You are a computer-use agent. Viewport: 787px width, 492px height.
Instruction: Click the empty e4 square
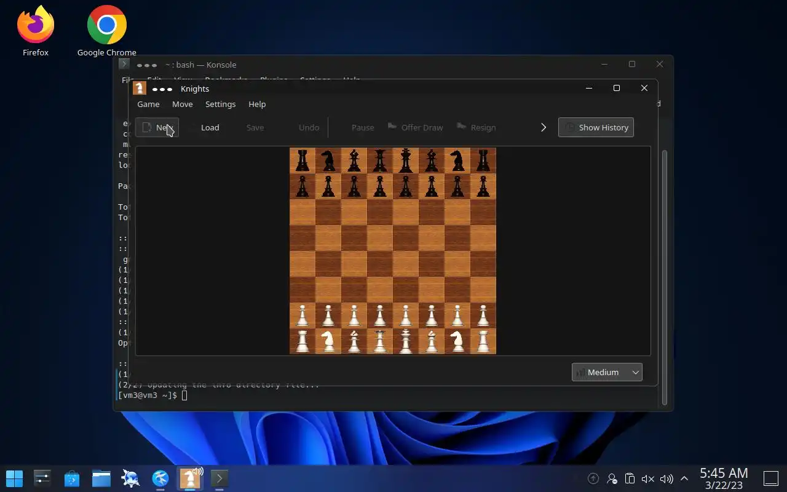tap(406, 264)
